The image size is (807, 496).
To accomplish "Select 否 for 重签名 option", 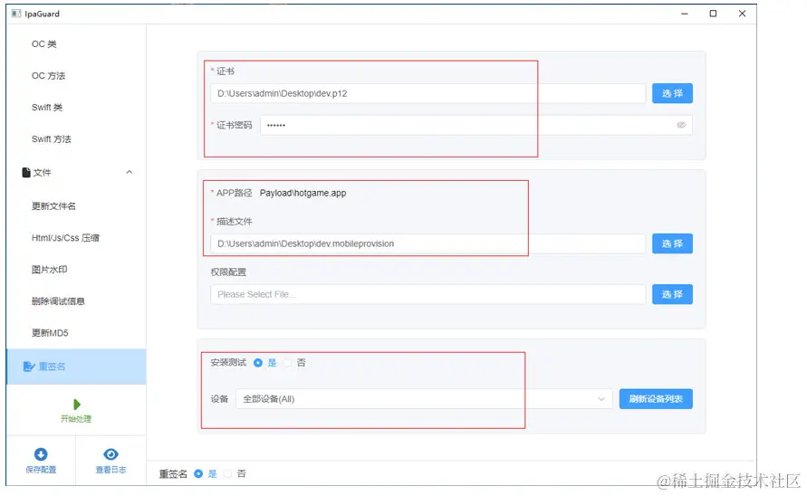I will tap(227, 474).
